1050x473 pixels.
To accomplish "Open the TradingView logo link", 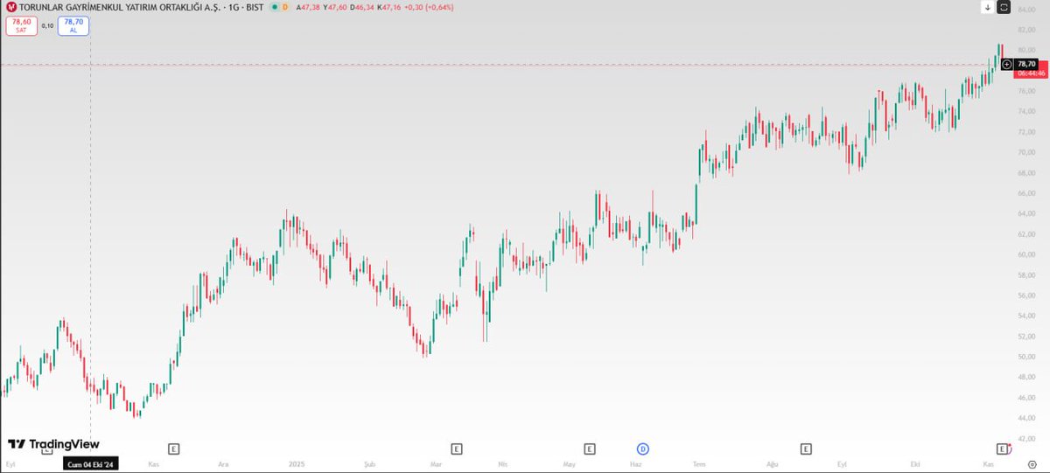I will coord(53,444).
